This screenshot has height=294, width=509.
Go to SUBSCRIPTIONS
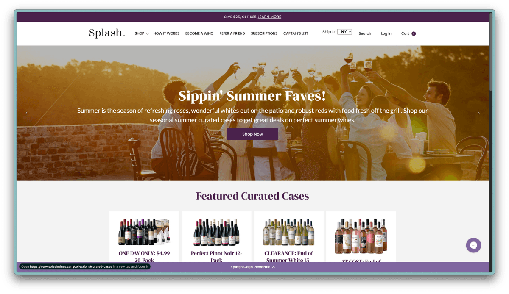tap(264, 33)
